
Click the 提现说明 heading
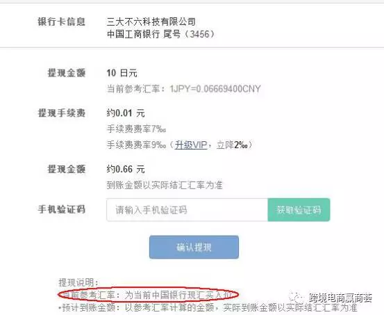(78, 282)
